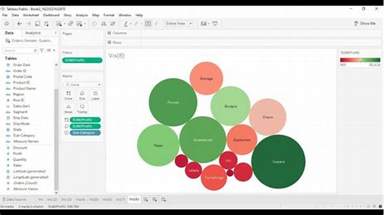Click the dark green Copiers bubble
The width and height of the screenshot is (384, 215).
[278, 162]
